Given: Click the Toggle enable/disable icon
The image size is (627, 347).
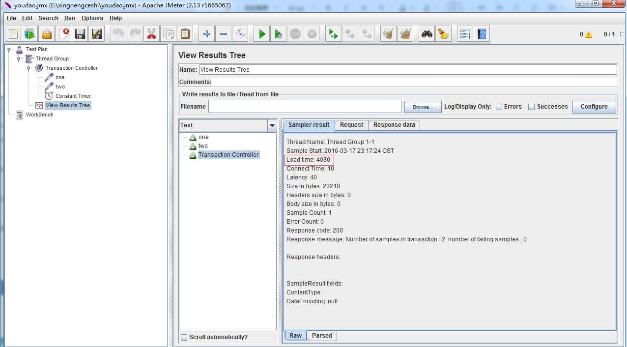Looking at the screenshot, I should (x=240, y=34).
